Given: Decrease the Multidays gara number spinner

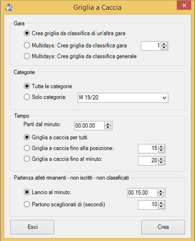Looking at the screenshot, I should (164, 48).
